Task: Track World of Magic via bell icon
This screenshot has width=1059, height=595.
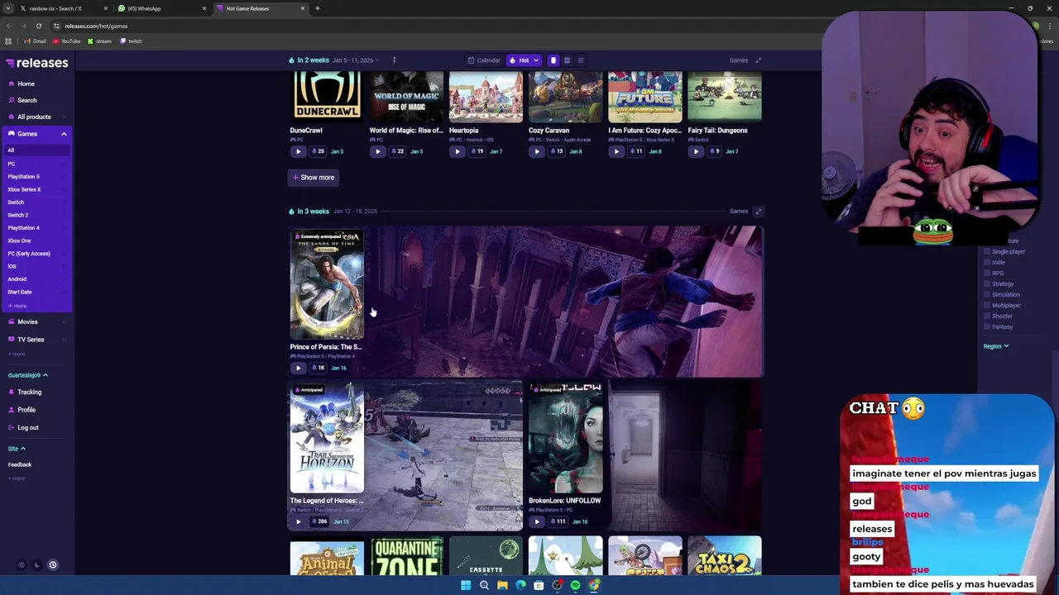Action: pyautogui.click(x=397, y=151)
